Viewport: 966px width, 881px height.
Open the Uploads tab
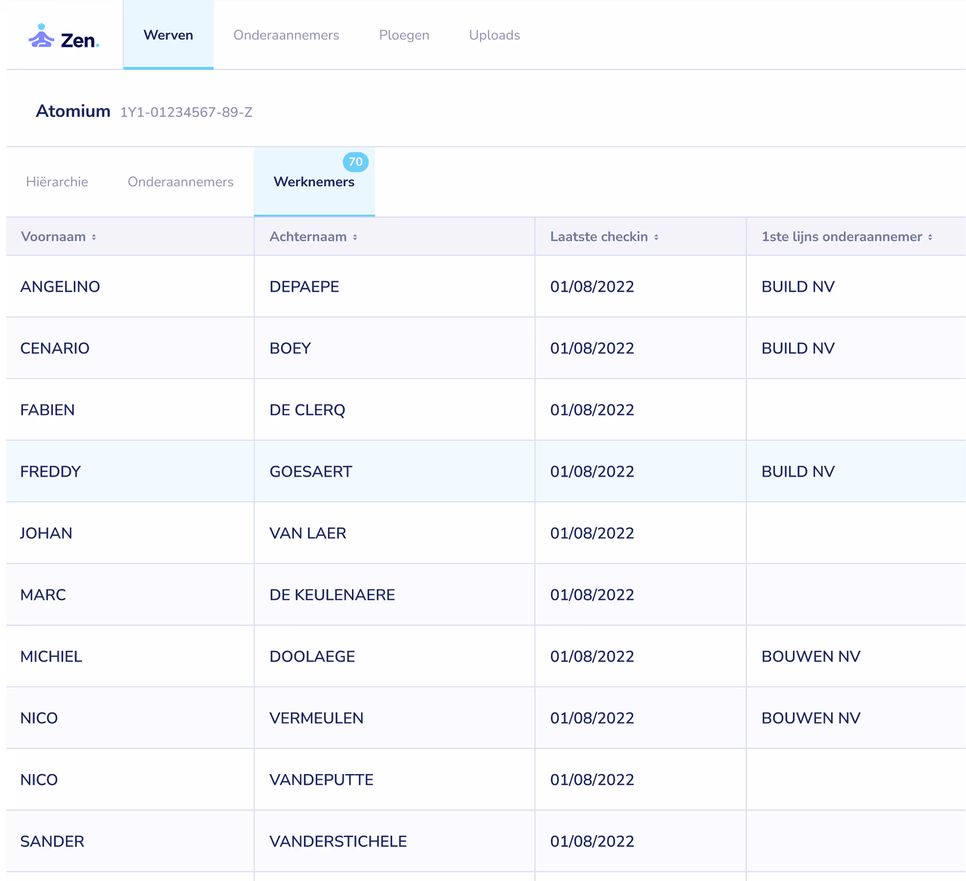494,35
